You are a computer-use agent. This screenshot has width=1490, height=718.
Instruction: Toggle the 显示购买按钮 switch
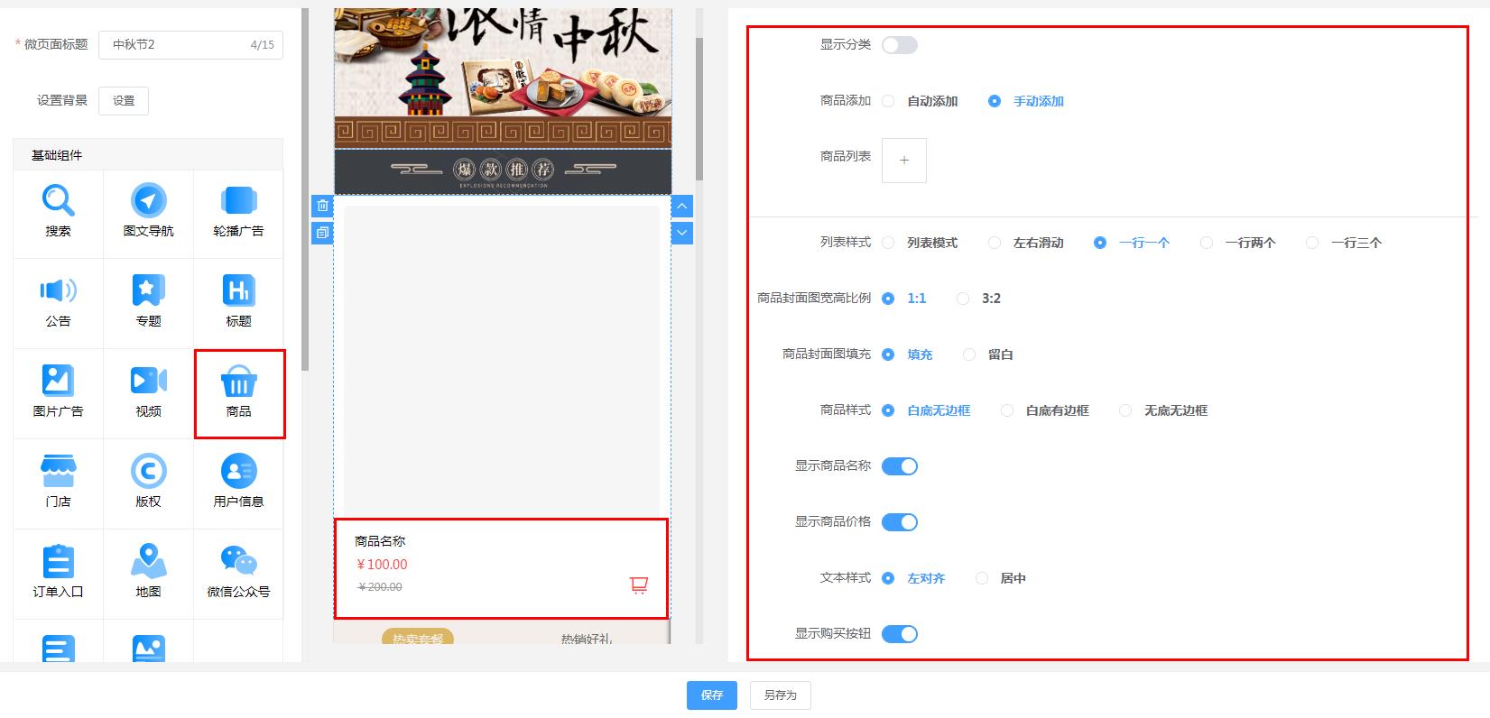tap(900, 634)
